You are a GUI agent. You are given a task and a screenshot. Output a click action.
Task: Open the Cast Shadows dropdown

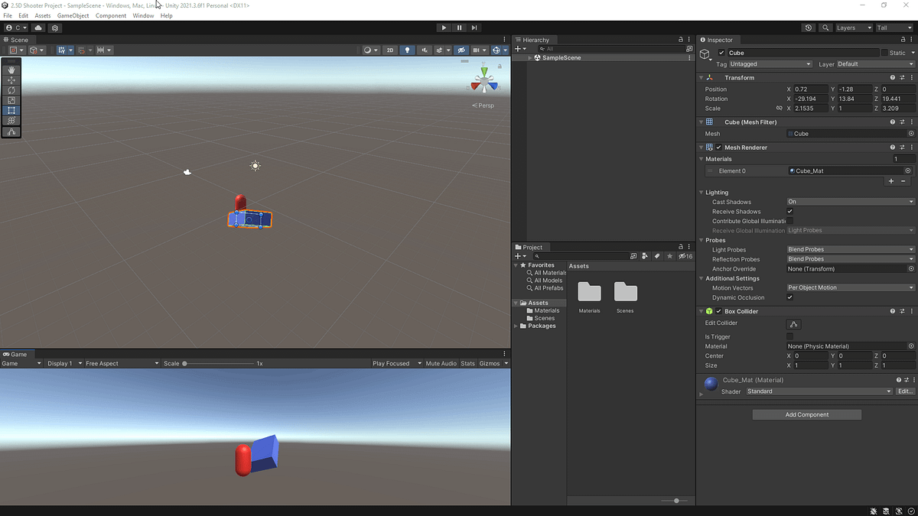tap(849, 202)
